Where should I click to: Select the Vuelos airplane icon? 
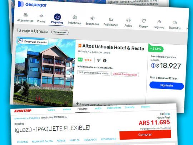click(x=41, y=16)
